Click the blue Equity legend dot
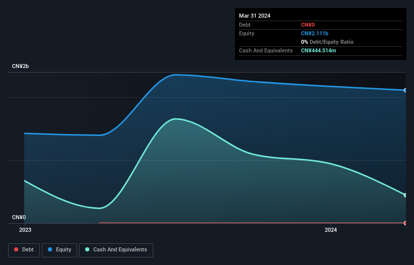Screen dimensions: 414x265 (x=50, y=249)
